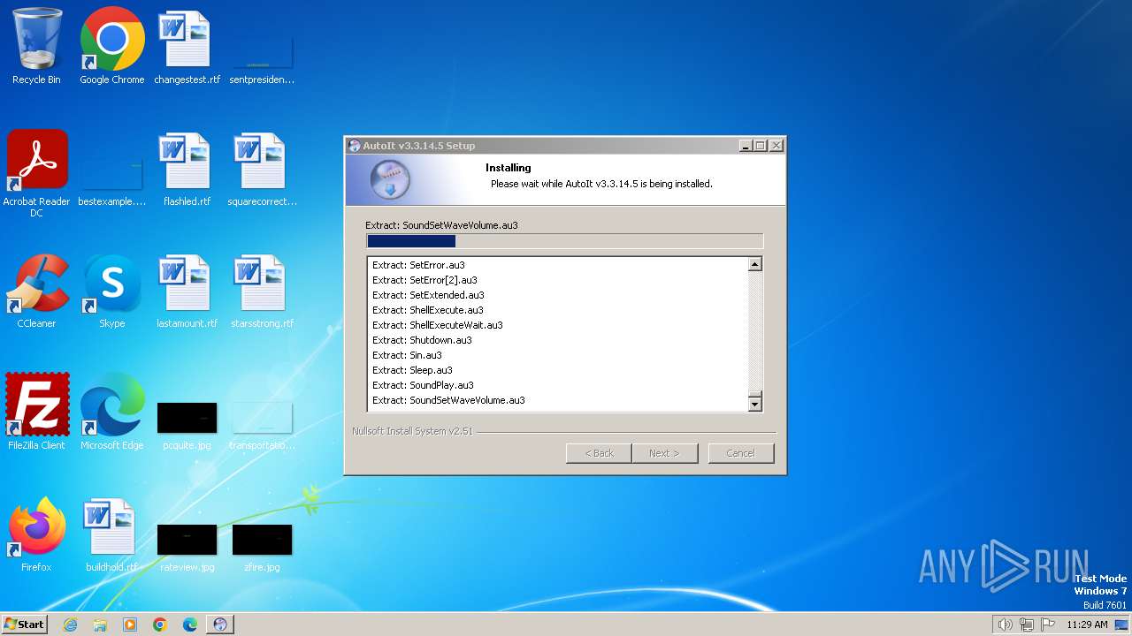
Task: Click the log line 'Extract: SetExtended.au3'
Action: pyautogui.click(x=428, y=295)
